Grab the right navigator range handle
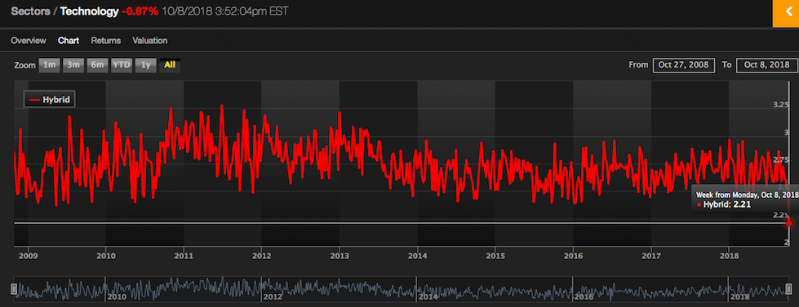This screenshot has width=799, height=307. (789, 289)
